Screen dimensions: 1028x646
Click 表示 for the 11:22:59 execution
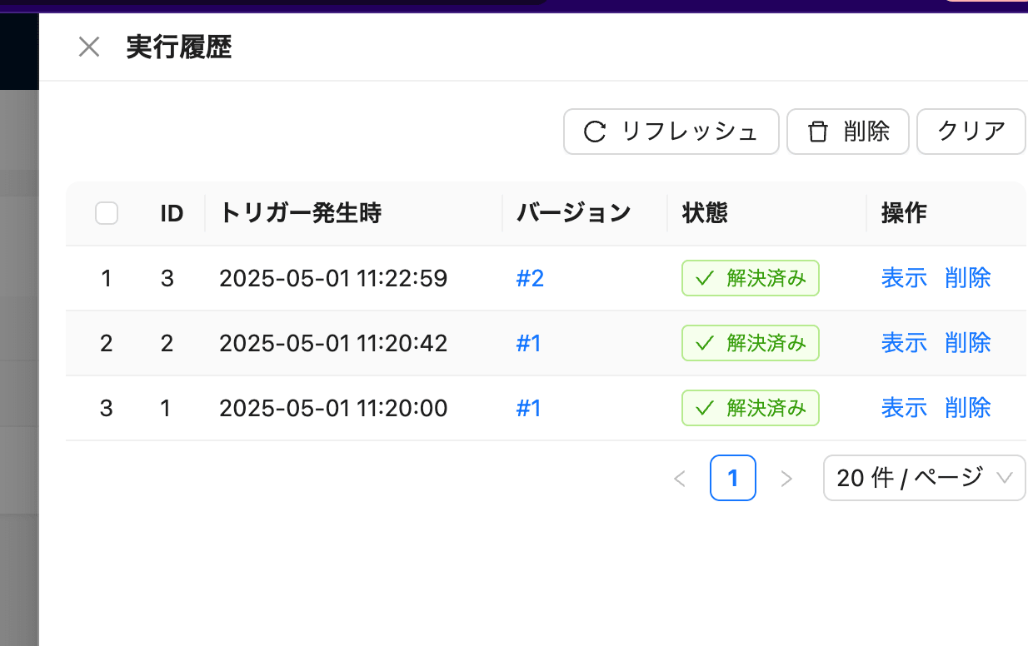[905, 278]
